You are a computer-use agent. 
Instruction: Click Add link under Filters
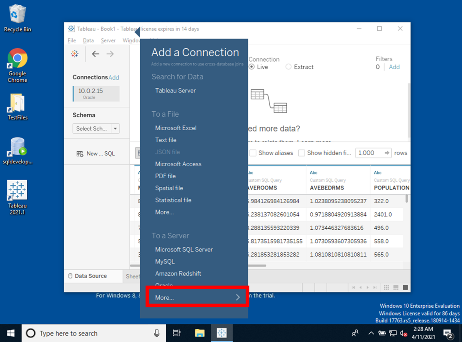394,67
